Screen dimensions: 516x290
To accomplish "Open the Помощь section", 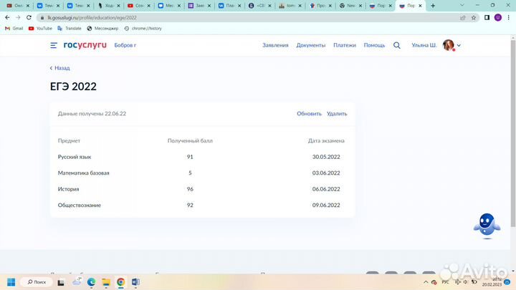I will click(x=374, y=45).
